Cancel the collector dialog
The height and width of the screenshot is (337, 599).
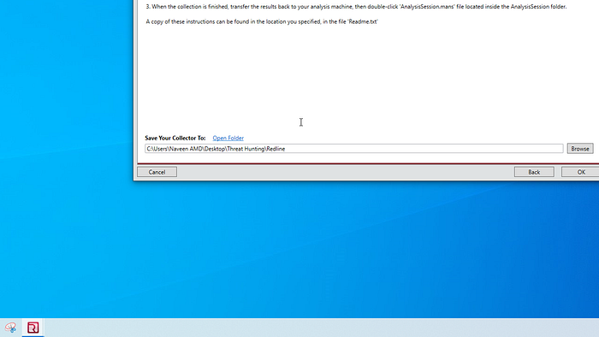click(x=157, y=172)
